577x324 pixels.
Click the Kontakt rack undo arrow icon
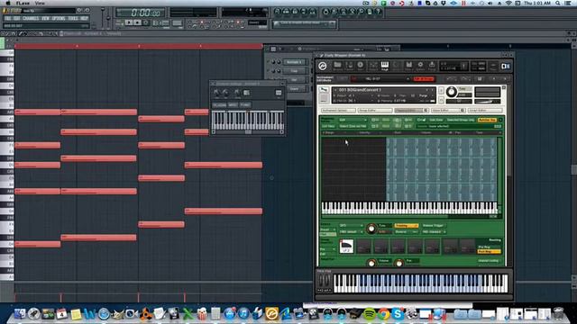(x=451, y=79)
